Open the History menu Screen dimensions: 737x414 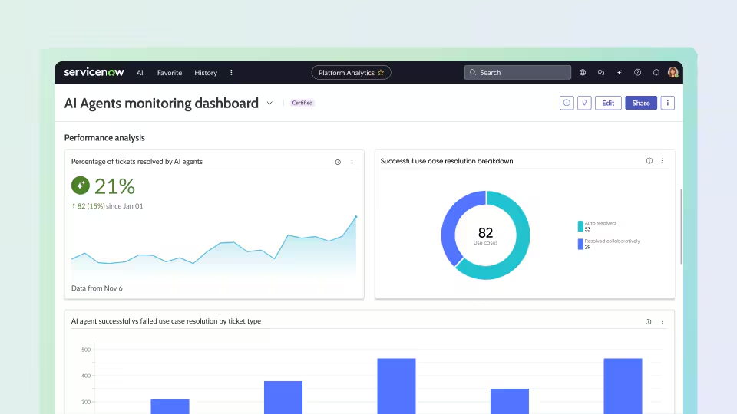(x=206, y=73)
